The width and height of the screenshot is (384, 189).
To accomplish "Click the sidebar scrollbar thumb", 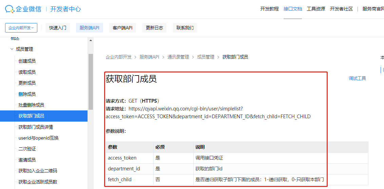I will click(91, 82).
